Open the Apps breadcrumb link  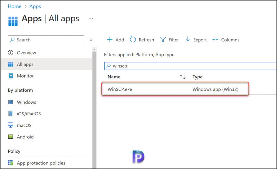pyautogui.click(x=35, y=6)
